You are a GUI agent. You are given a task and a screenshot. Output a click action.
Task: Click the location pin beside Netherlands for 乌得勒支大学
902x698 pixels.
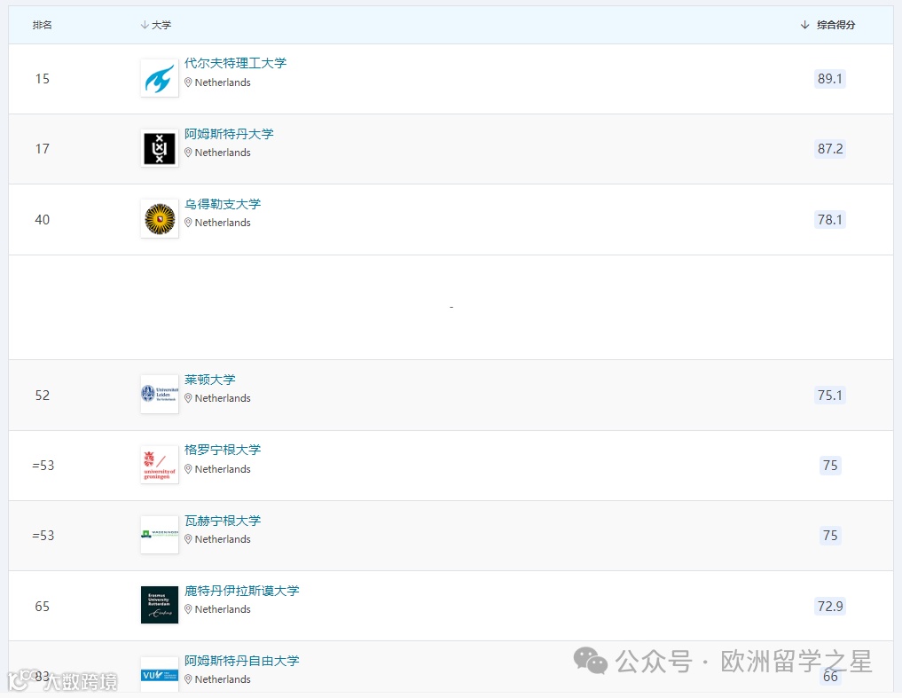(x=188, y=223)
